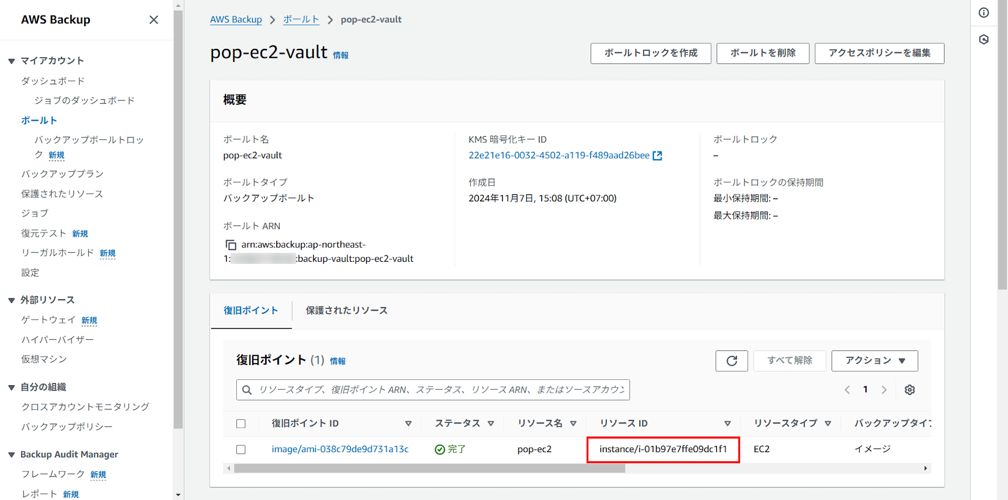1008x500 pixels.
Task: Open 保護されたリソース in sidebar
Action: (62, 194)
